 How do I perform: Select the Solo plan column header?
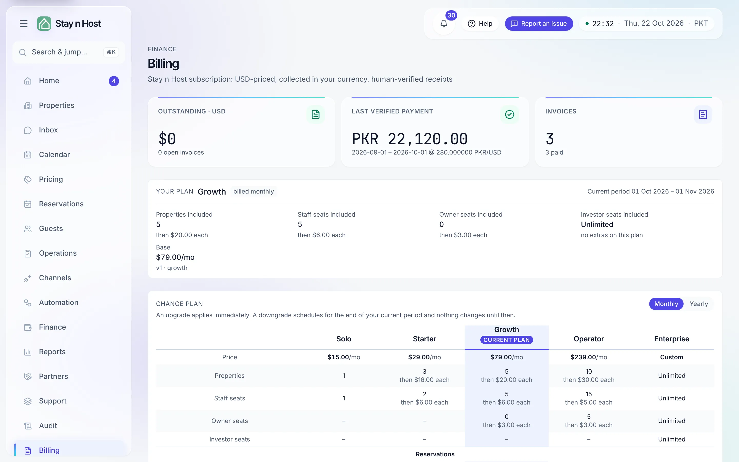344,339
